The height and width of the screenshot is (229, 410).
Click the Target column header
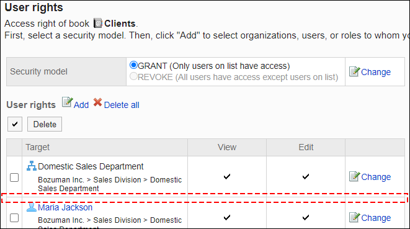click(x=105, y=147)
